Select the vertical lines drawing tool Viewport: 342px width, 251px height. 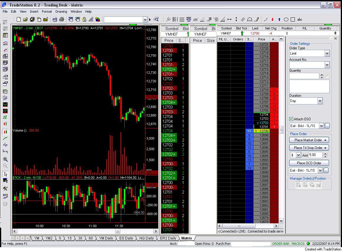pos(175,19)
